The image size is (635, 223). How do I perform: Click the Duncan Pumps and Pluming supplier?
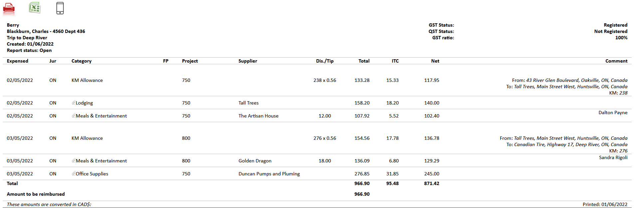coord(269,174)
